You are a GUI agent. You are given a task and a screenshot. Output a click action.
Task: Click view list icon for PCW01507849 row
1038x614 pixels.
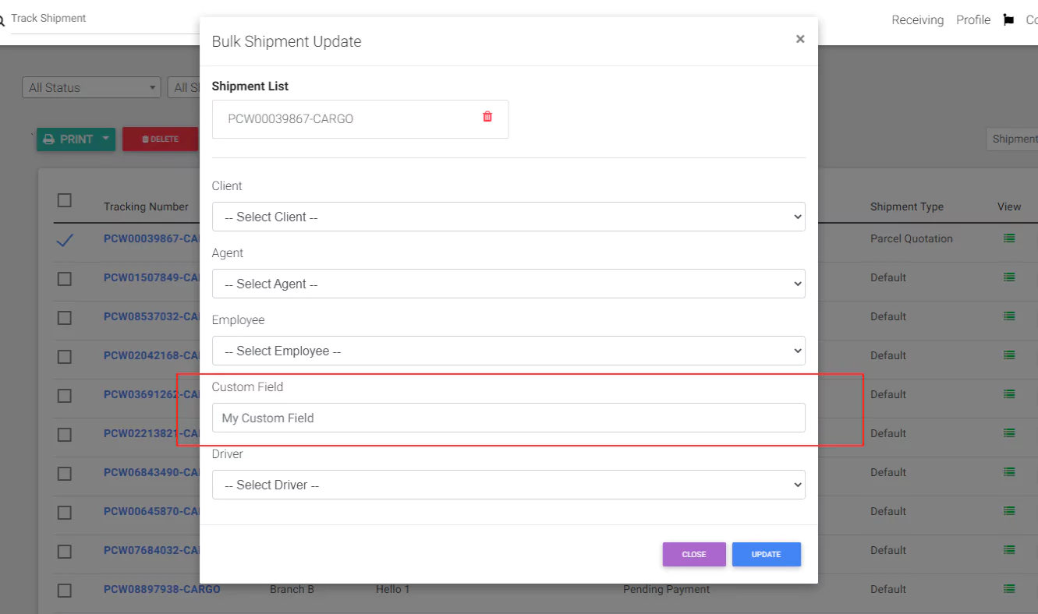coord(1008,277)
